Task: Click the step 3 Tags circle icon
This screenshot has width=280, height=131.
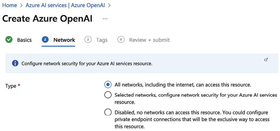Action: click(x=88, y=40)
